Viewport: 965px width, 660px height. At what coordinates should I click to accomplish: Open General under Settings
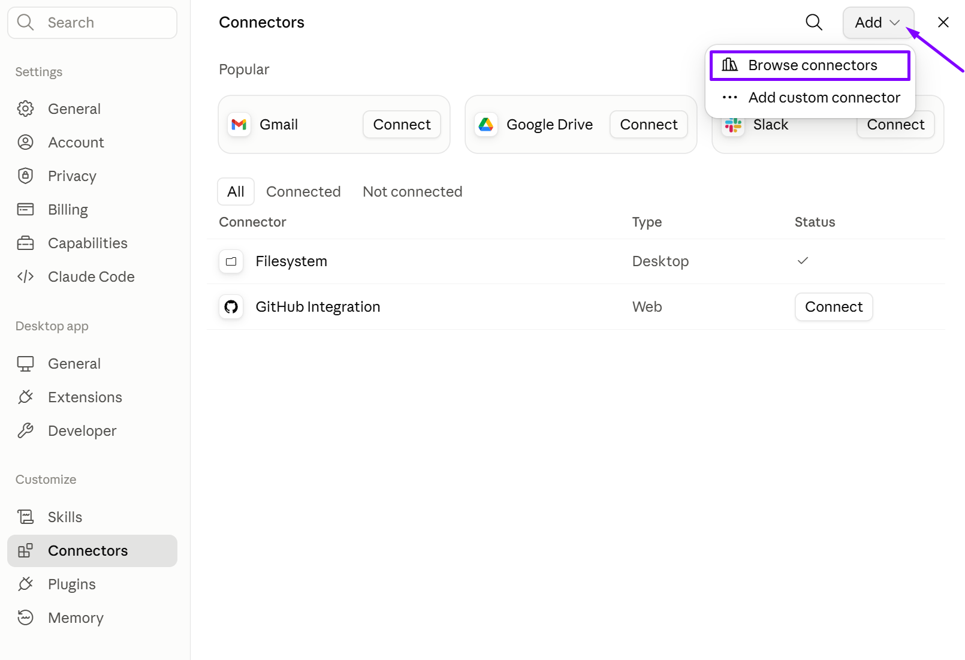pyautogui.click(x=92, y=109)
